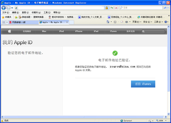This screenshot has width=171, height=123.
Task: Open the 爱问共享资料 bookmark
Action: pyautogui.click(x=62, y=17)
